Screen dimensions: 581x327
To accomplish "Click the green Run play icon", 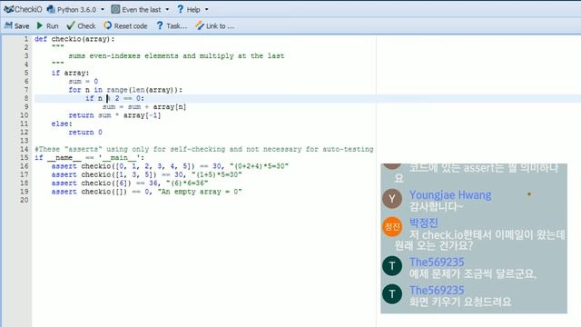I will coord(40,25).
